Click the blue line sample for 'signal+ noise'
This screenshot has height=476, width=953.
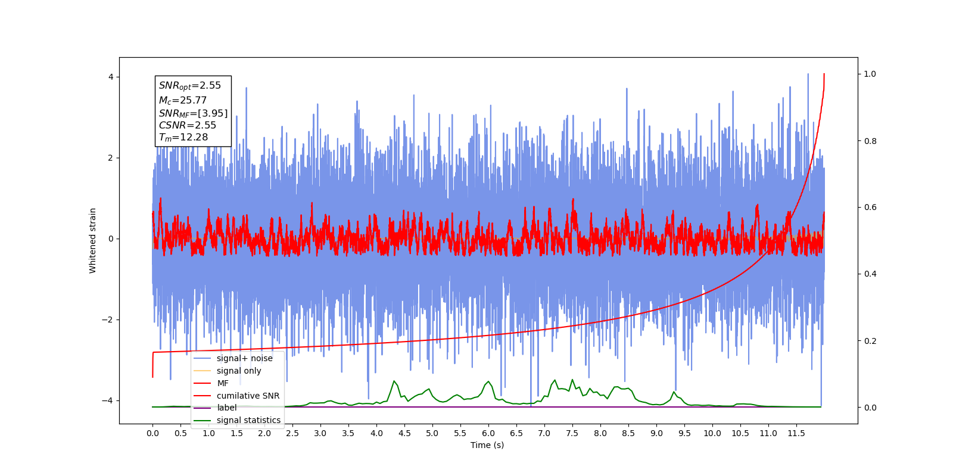click(x=203, y=358)
